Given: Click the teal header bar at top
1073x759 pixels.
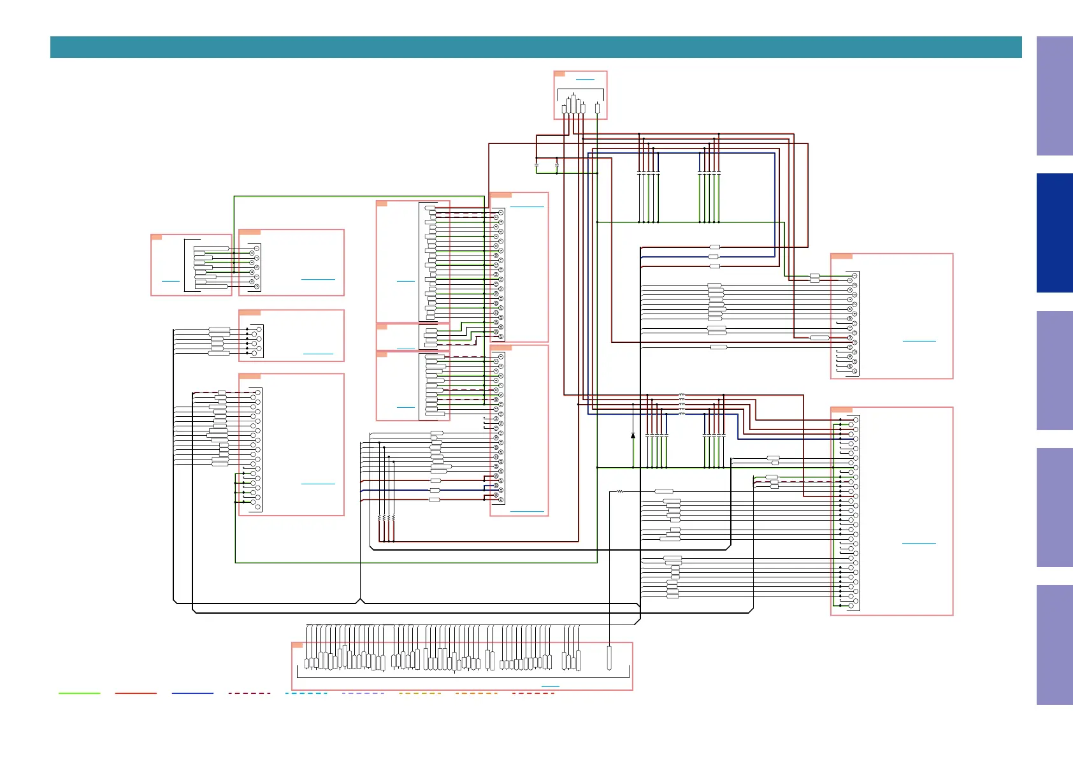Looking at the screenshot, I should [x=536, y=47].
